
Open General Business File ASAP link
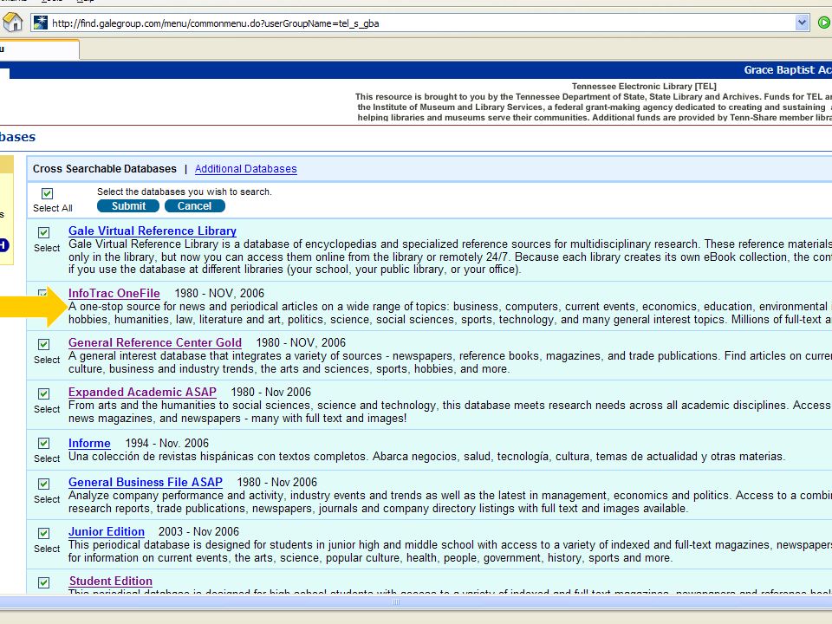[x=146, y=483]
